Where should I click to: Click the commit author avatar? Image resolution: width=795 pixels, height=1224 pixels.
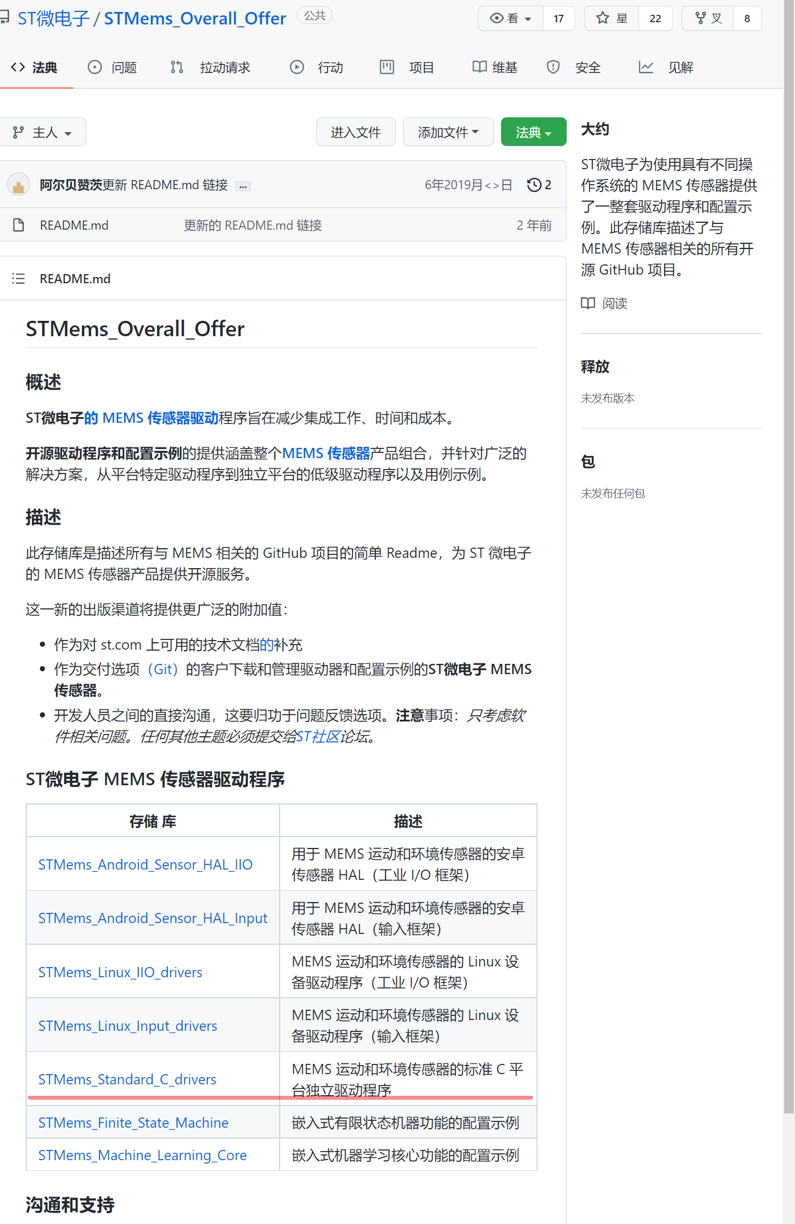tap(18, 185)
